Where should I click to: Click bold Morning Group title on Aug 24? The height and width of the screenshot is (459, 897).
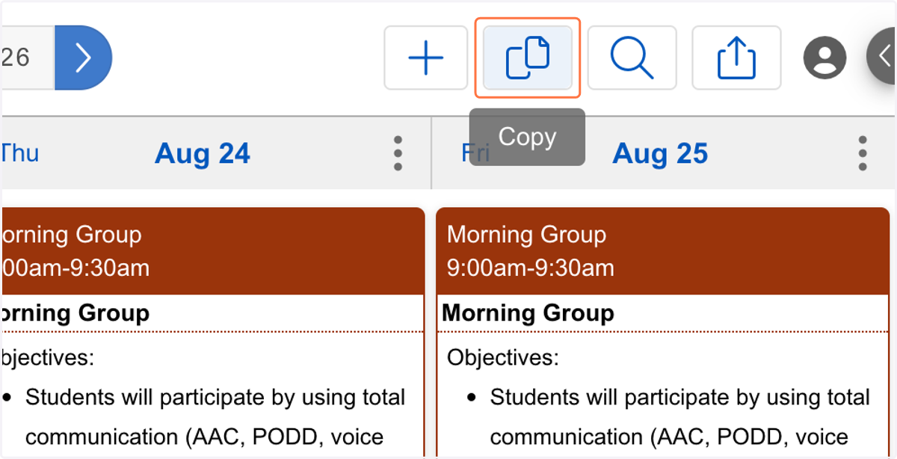pyautogui.click(x=75, y=313)
